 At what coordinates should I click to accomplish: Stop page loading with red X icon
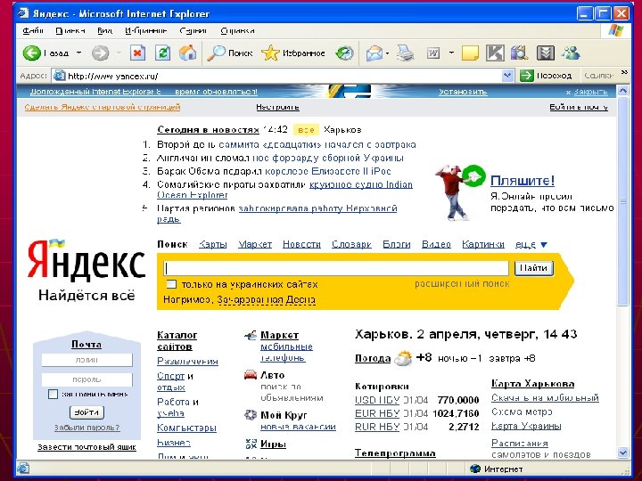138,53
